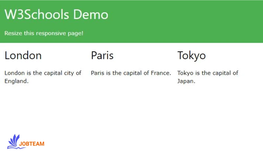Click the word France in the Paris text
Image resolution: width=263 pixels, height=155 pixels.
click(x=161, y=73)
